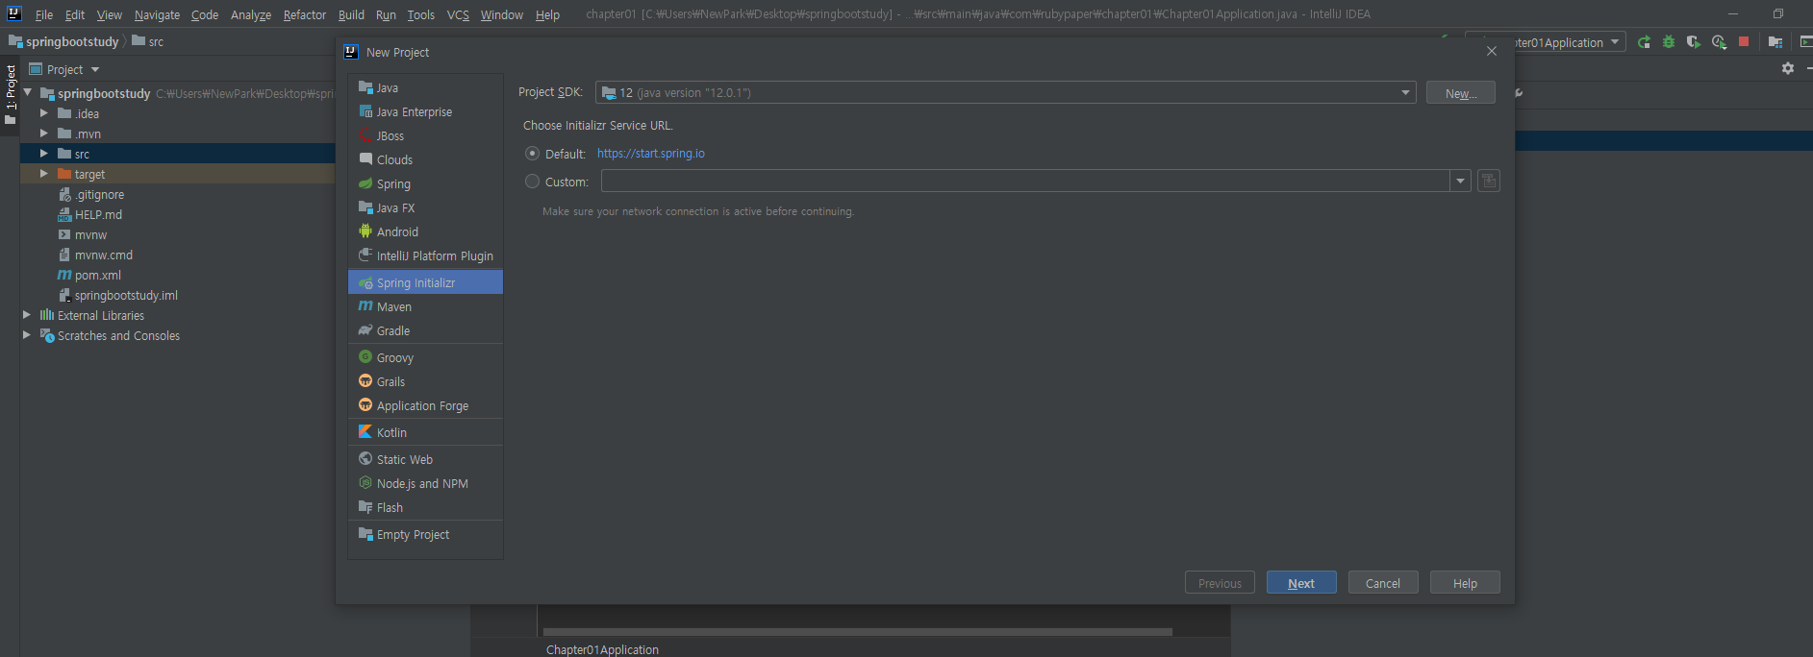Collapse the springbootstudy root tree node

pos(28,93)
